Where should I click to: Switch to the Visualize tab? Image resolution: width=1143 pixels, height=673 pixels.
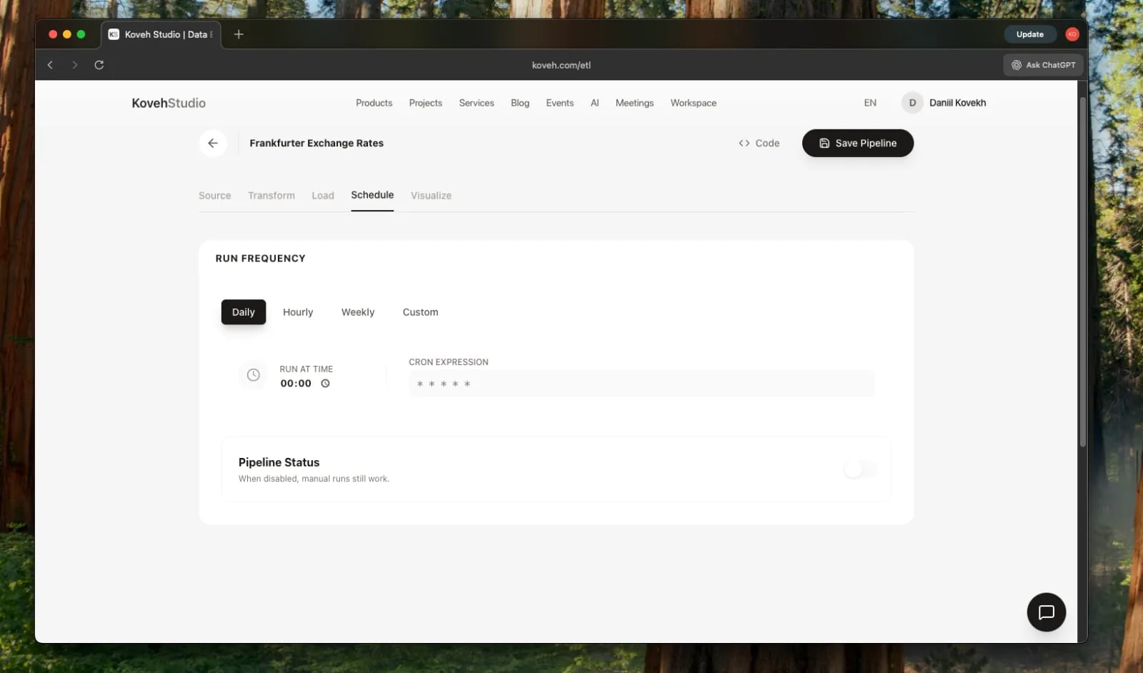(431, 196)
